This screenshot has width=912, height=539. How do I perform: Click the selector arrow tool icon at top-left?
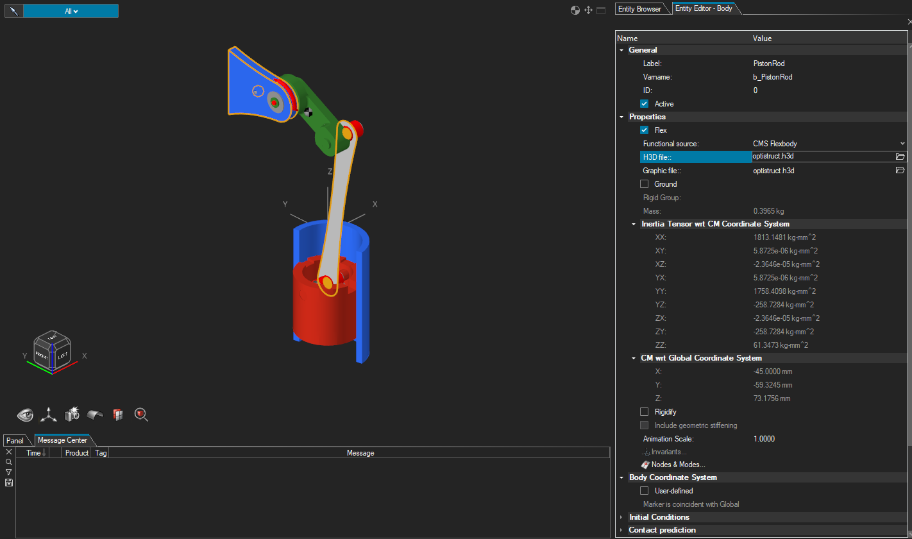pyautogui.click(x=13, y=11)
